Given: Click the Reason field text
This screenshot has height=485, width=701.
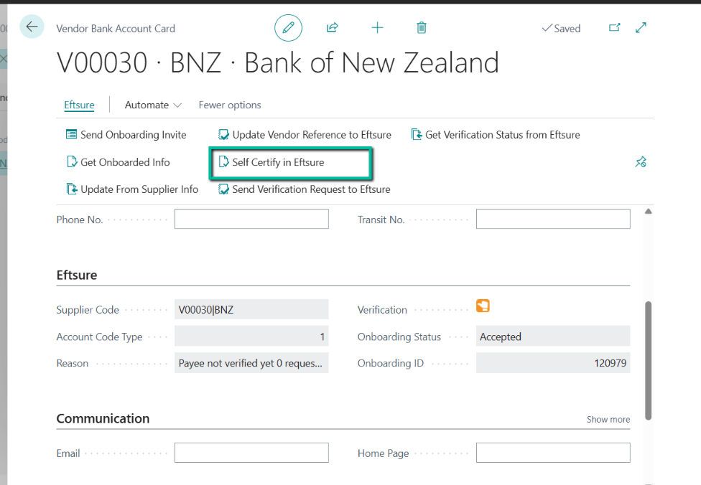Looking at the screenshot, I should [251, 363].
